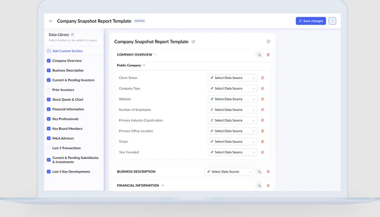The width and height of the screenshot is (380, 217).
Task: Delete the Primary Industry Classification row
Action: click(x=263, y=120)
